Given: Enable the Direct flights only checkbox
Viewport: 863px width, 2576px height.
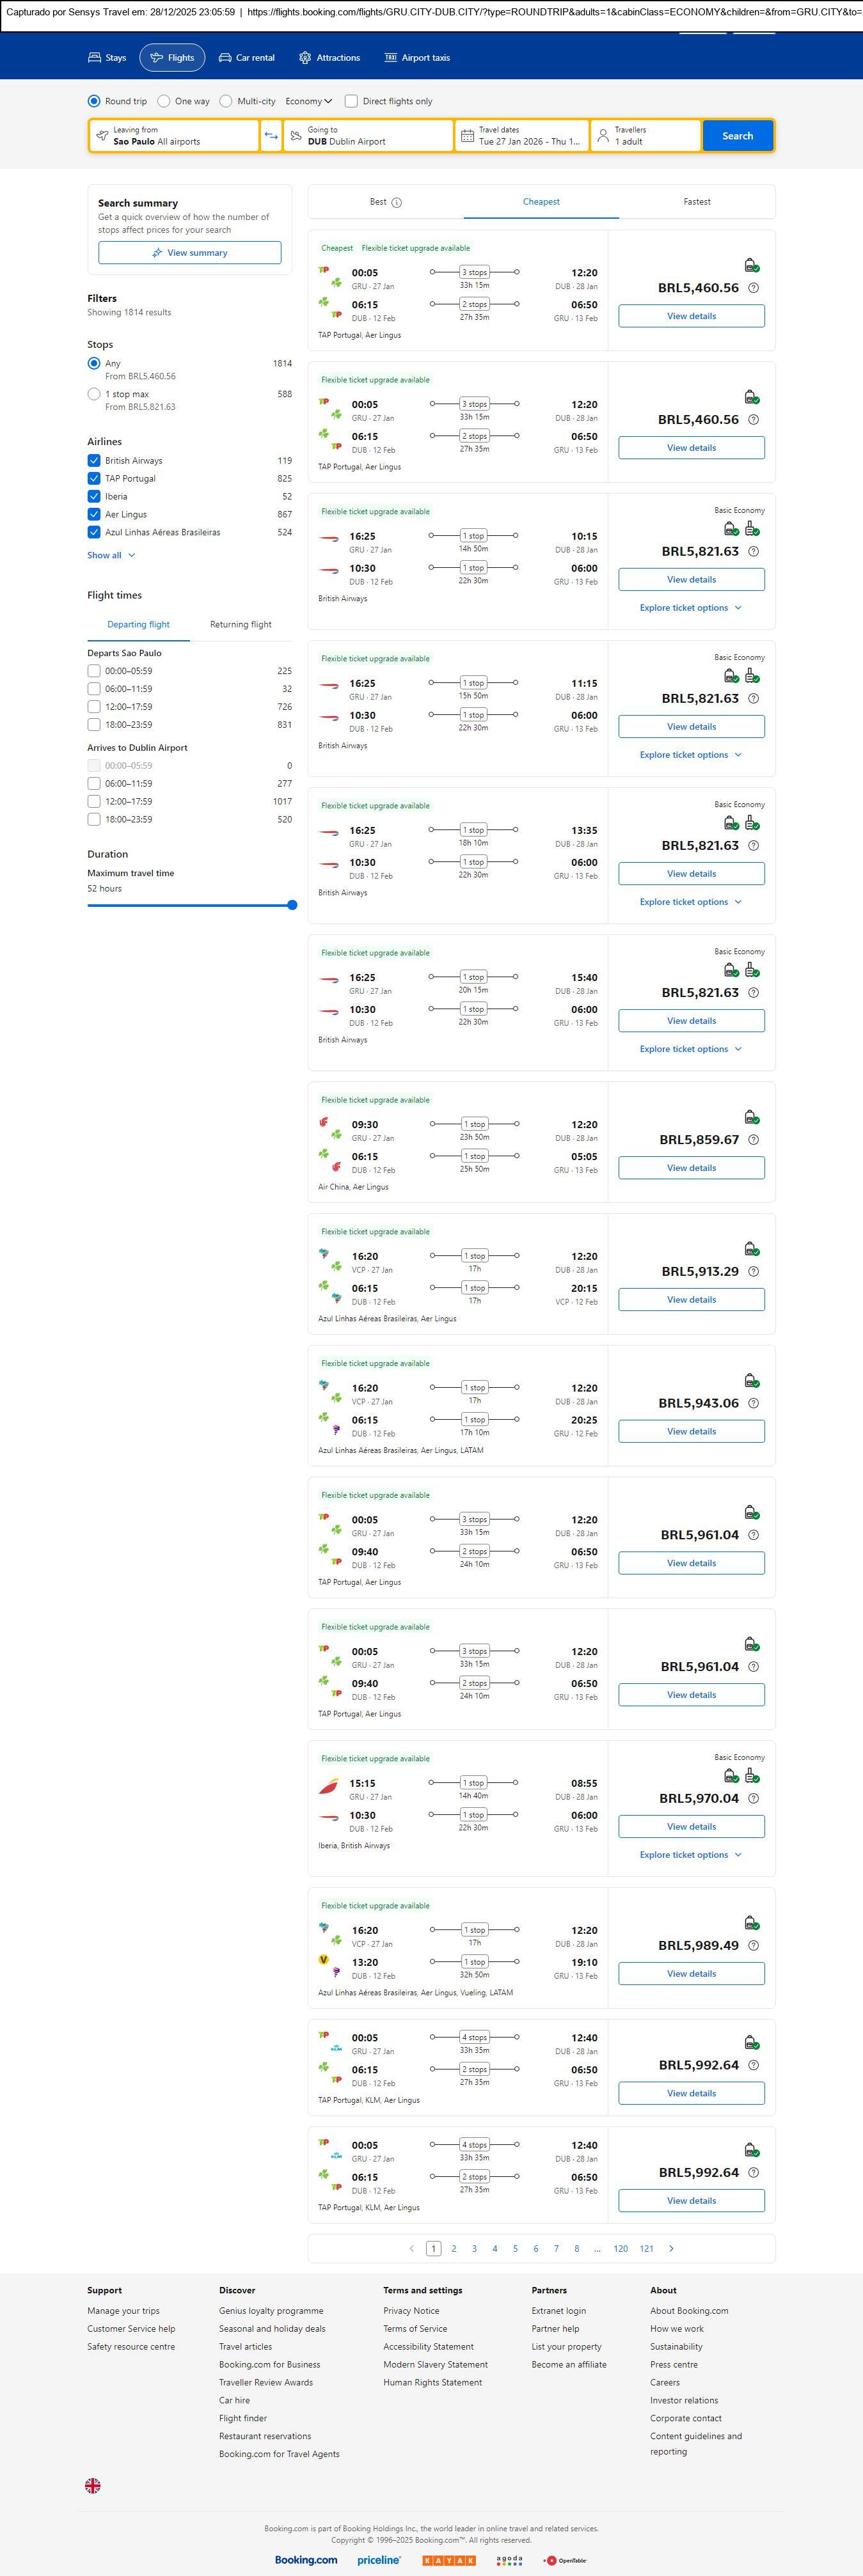Looking at the screenshot, I should pyautogui.click(x=351, y=101).
